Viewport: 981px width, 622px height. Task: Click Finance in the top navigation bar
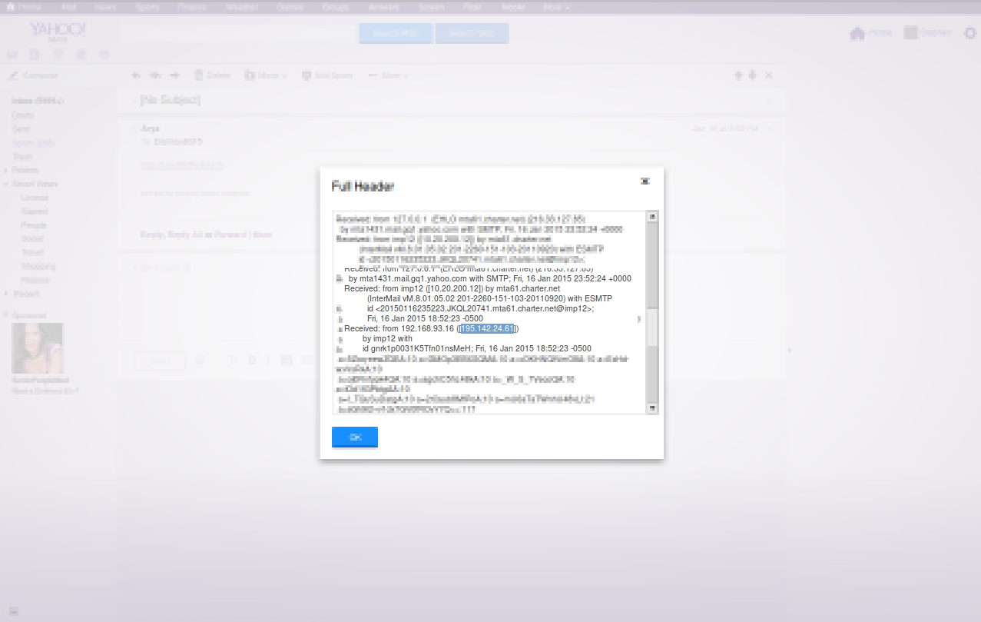(191, 7)
